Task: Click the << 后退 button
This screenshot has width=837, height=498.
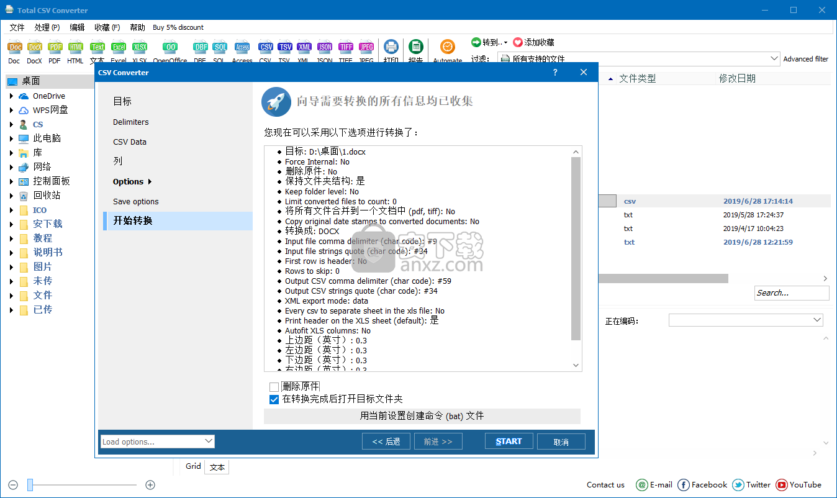Action: (386, 441)
